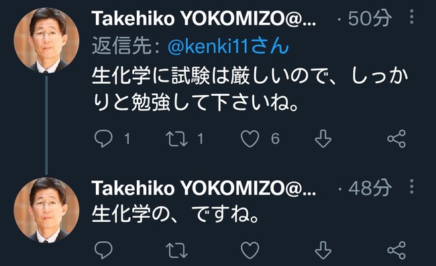Retweet the 生化学の、ですね tweet
Viewport: 436px width, 266px height.
(x=176, y=250)
